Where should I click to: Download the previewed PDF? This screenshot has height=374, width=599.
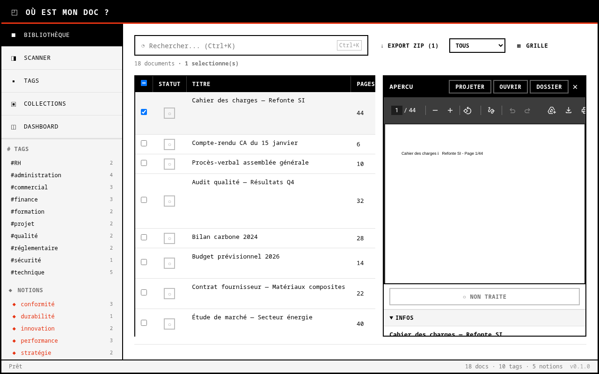(x=569, y=110)
